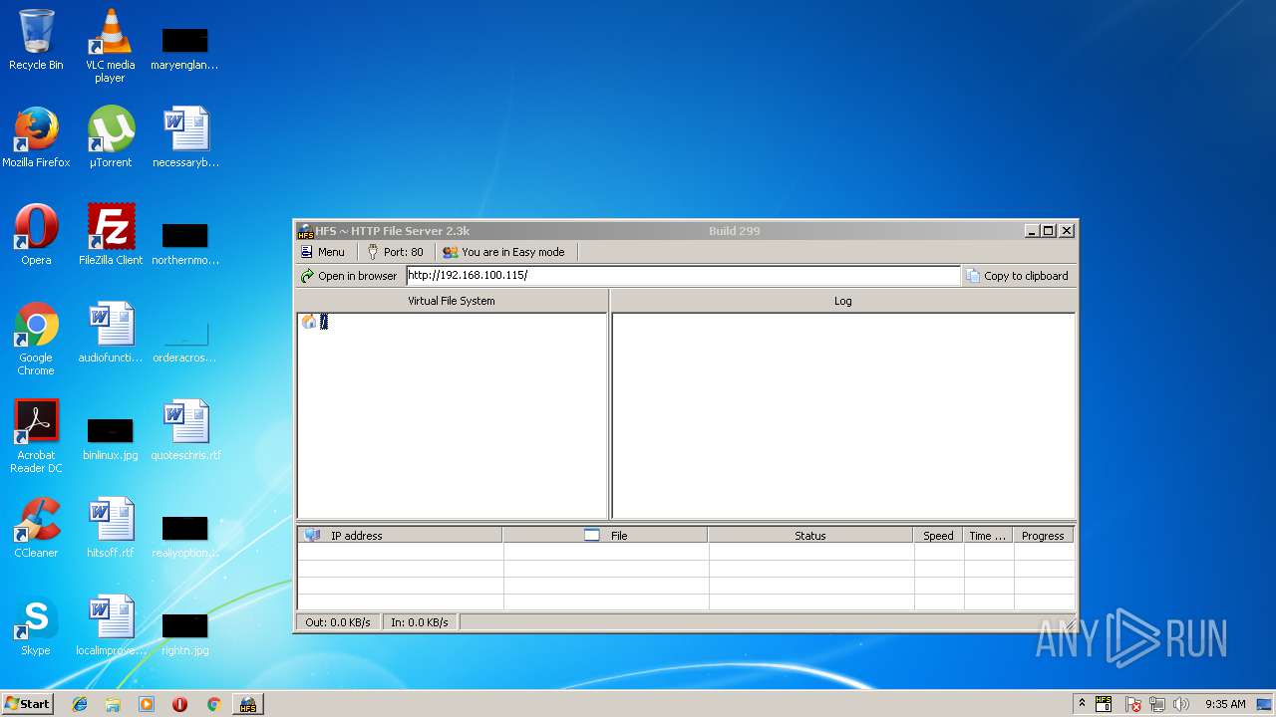The image size is (1276, 717).
Task: Select the µTorrent desktop icon
Action: click(x=111, y=137)
